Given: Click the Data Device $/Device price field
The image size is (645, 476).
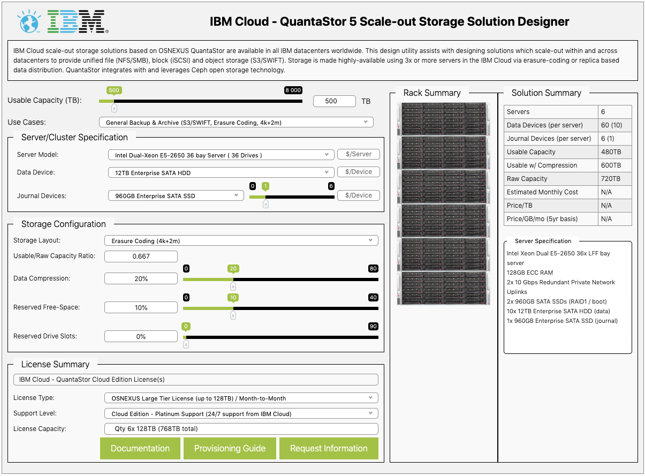Looking at the screenshot, I should pyautogui.click(x=359, y=172).
